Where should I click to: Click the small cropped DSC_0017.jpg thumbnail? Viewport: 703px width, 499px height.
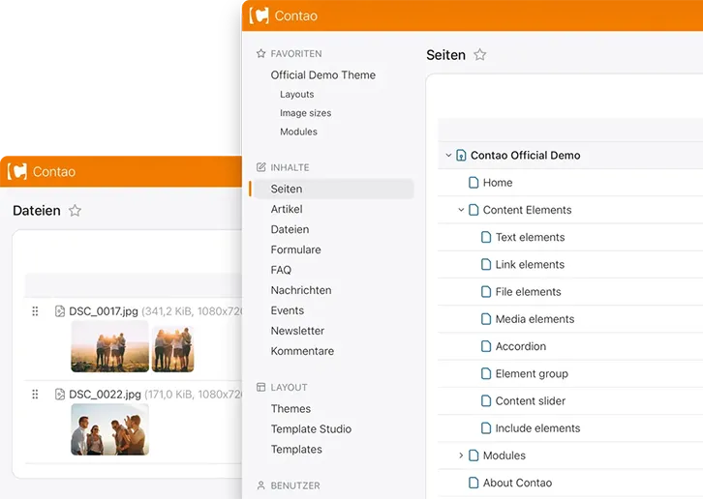pos(172,349)
